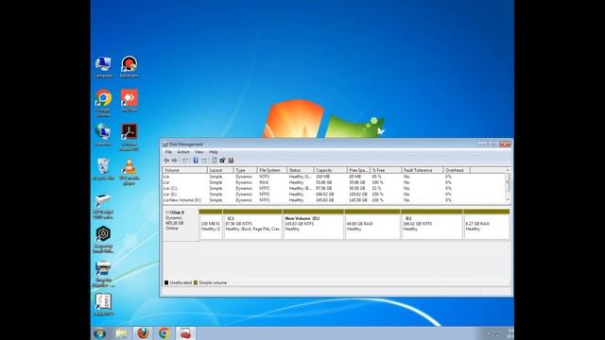
Task: Click the open-book desktop icon at bottom
Action: tap(103, 304)
